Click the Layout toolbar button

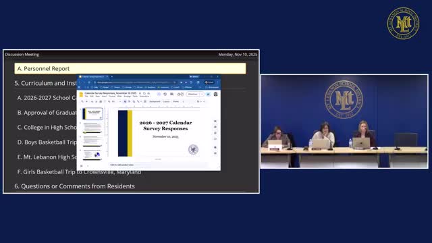tap(167, 101)
